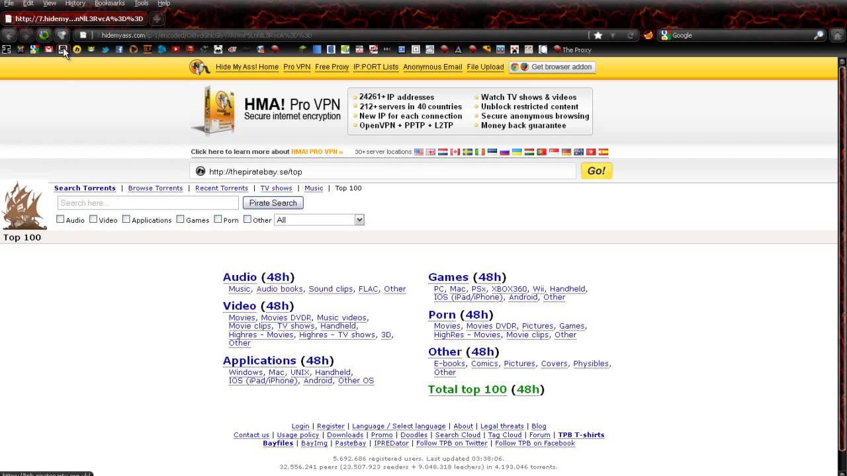Open The Proxy bookmark
This screenshot has width=847, height=476.
572,50
